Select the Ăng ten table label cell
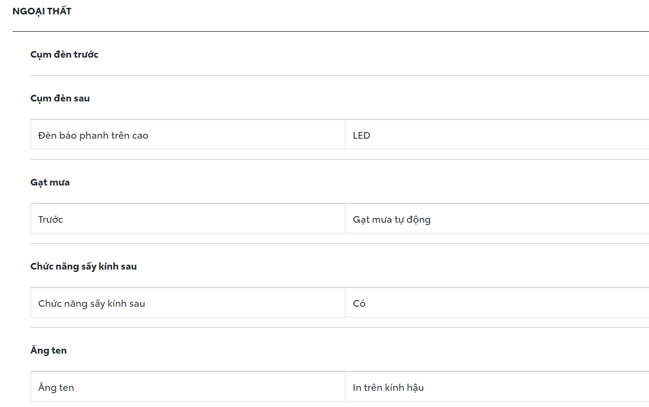Image resolution: width=649 pixels, height=407 pixels. pos(56,388)
